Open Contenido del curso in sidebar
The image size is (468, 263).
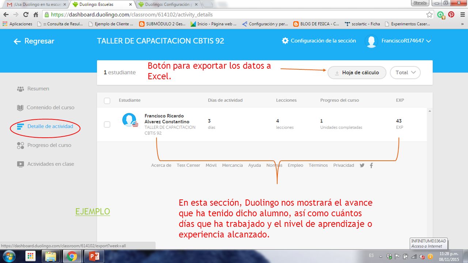46,108
